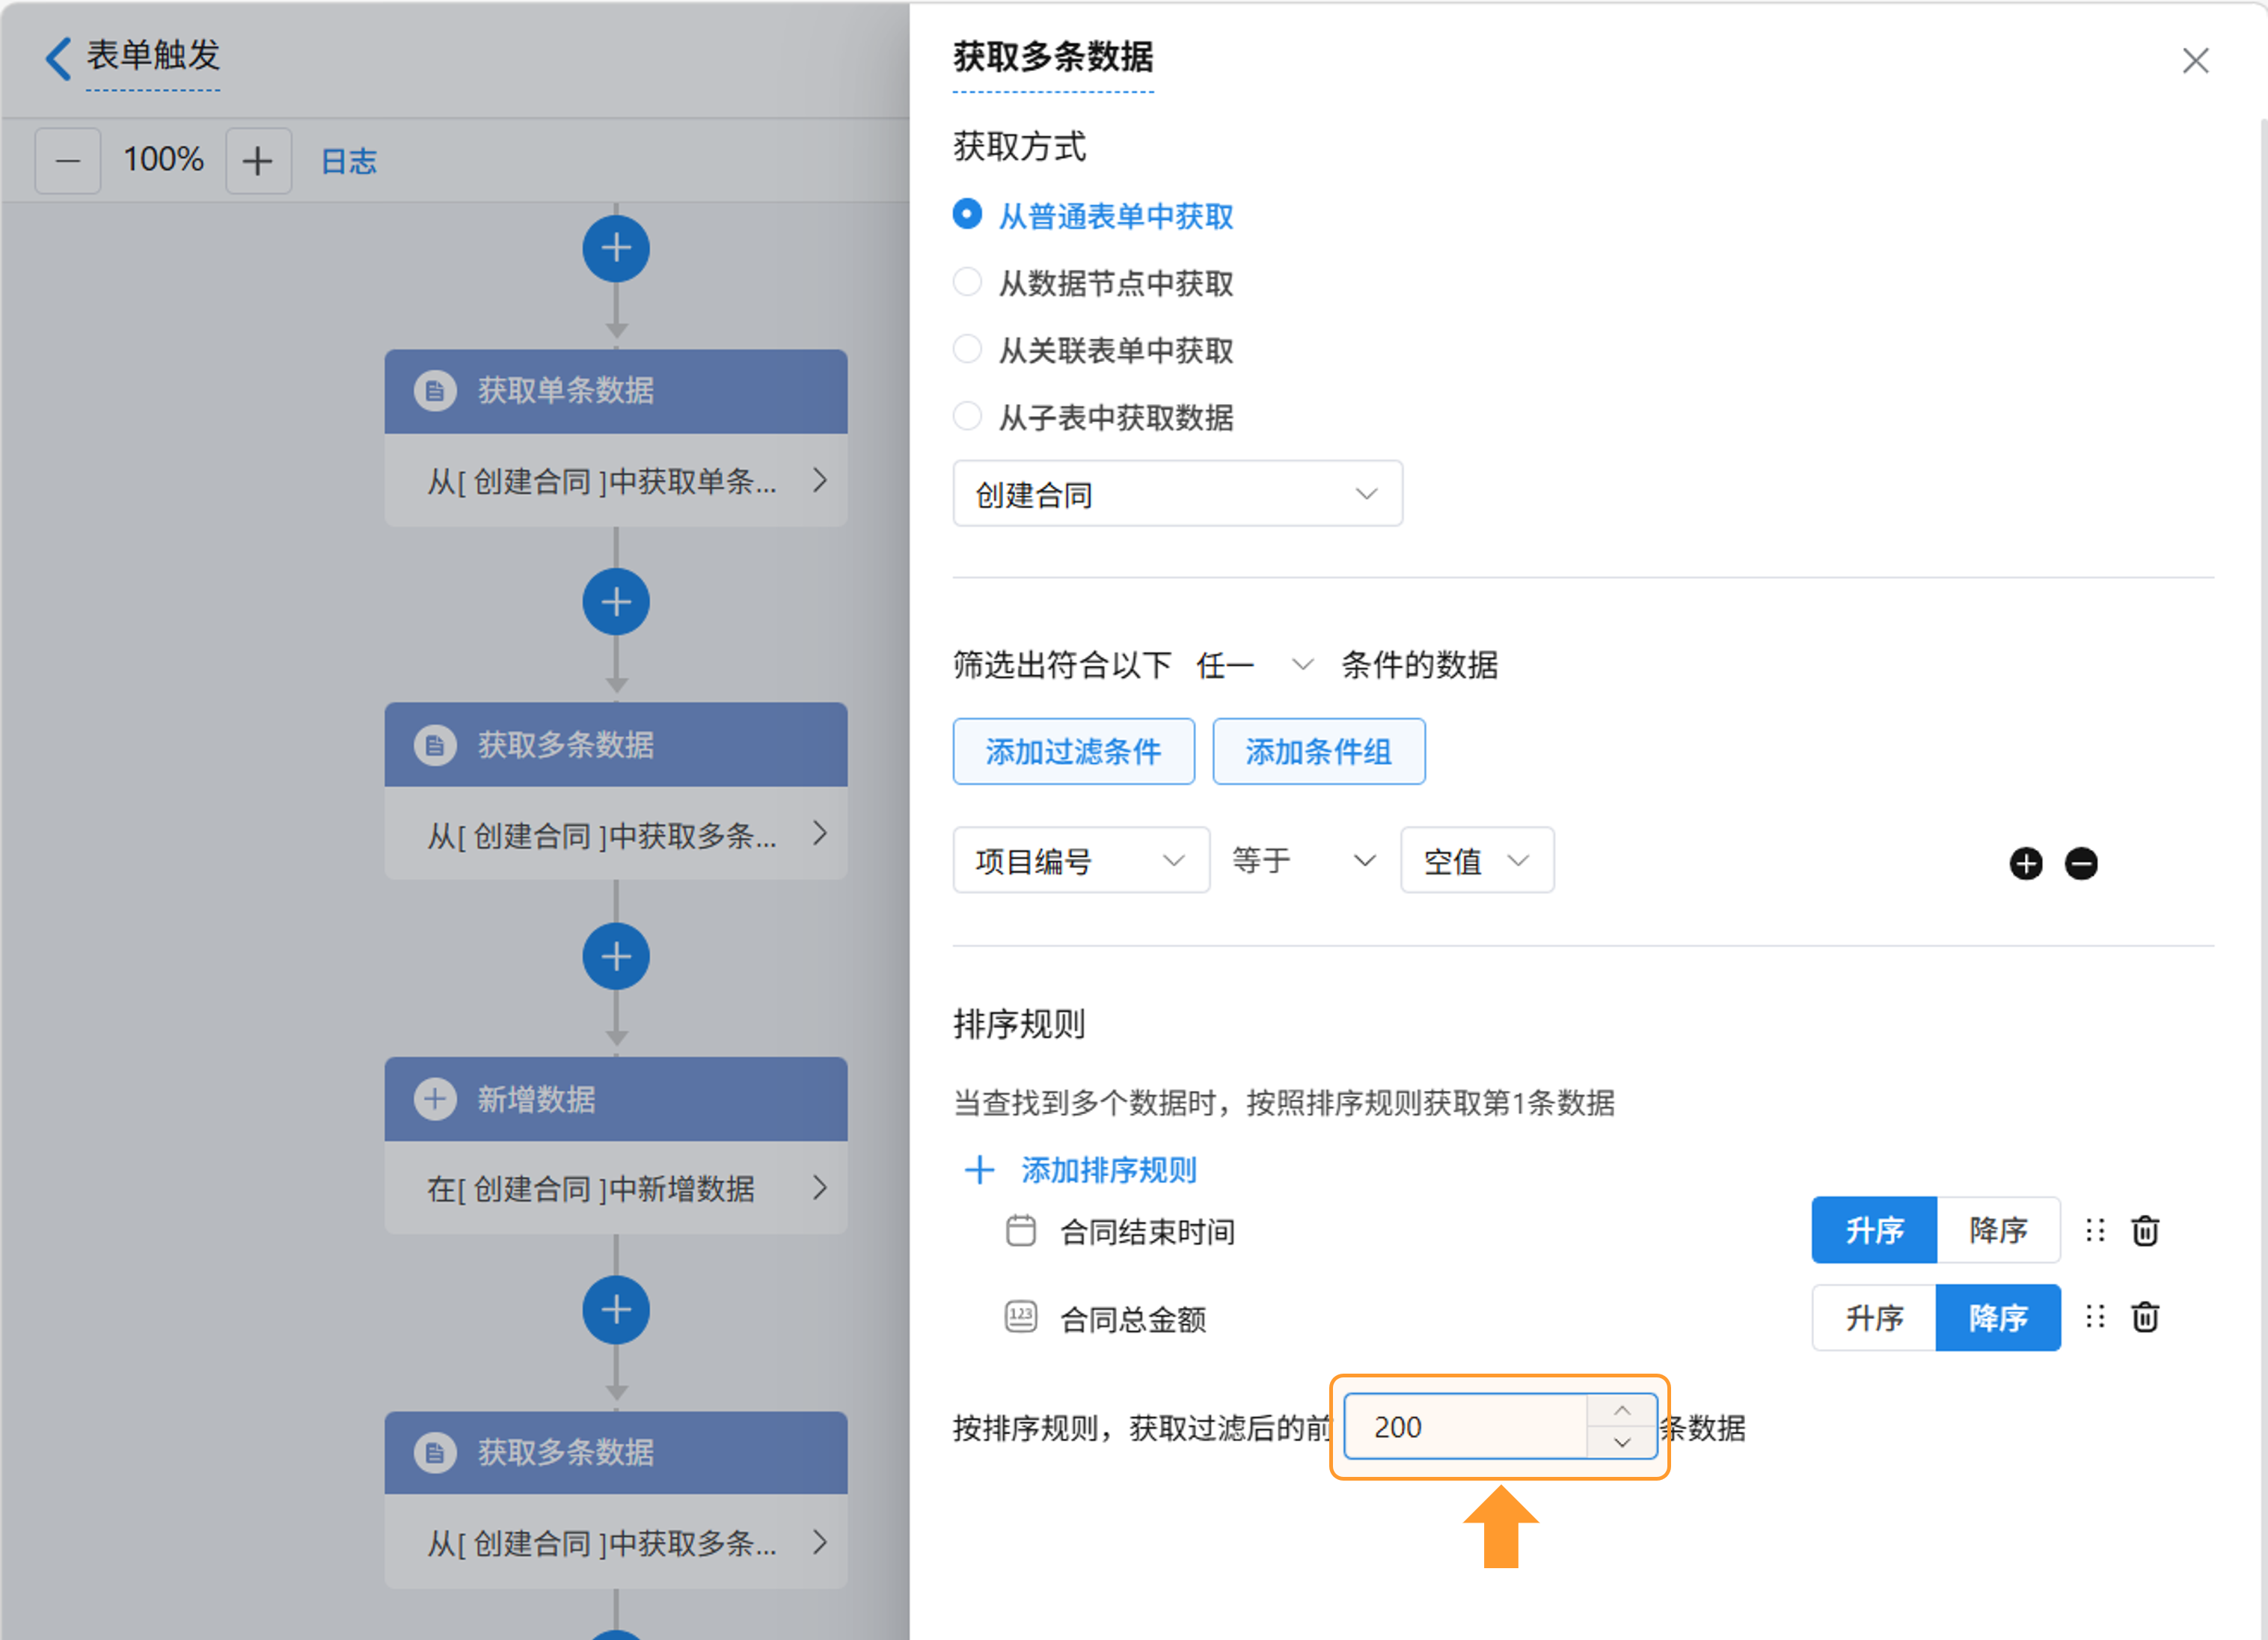Zoom in with the plus button

pos(258,160)
